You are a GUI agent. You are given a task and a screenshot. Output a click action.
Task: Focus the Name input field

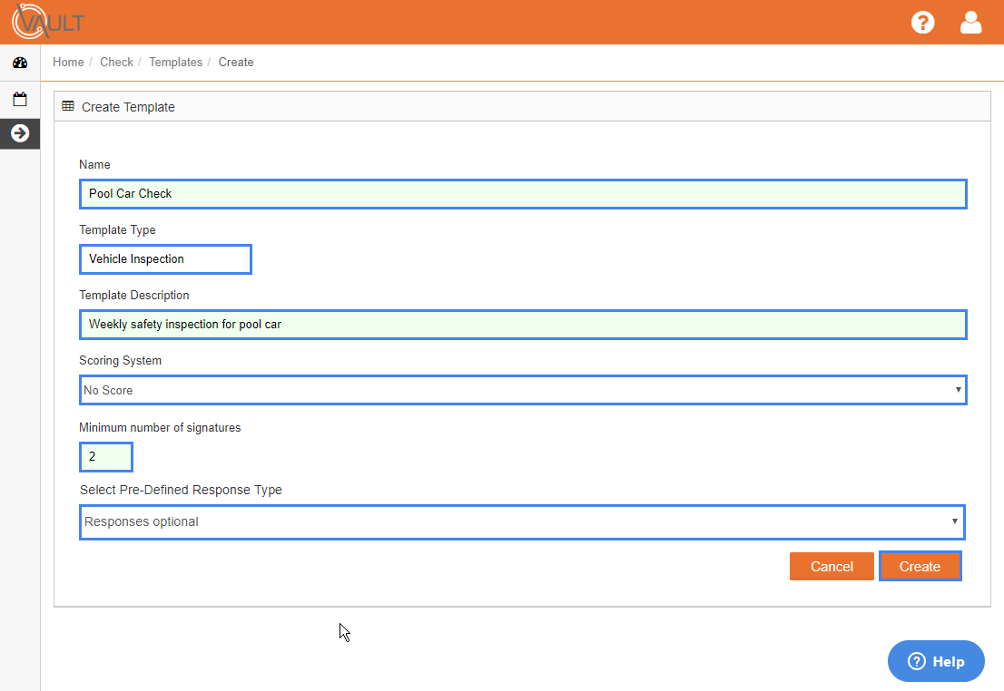[523, 194]
